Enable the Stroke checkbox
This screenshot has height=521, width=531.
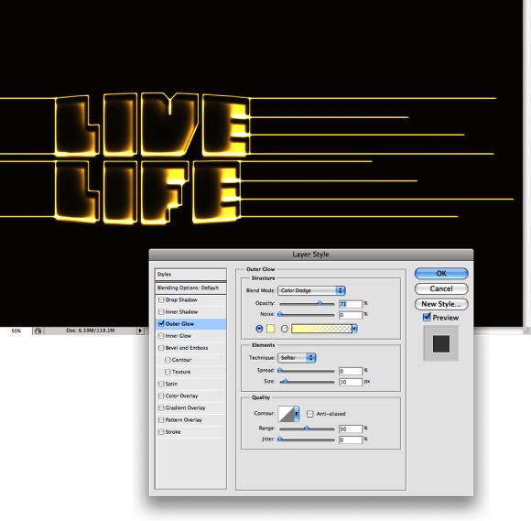point(161,432)
